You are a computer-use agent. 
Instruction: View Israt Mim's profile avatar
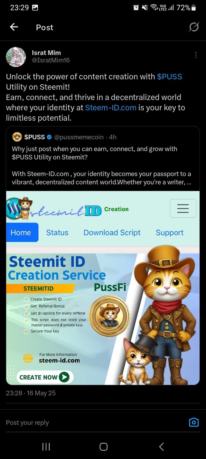(x=16, y=57)
